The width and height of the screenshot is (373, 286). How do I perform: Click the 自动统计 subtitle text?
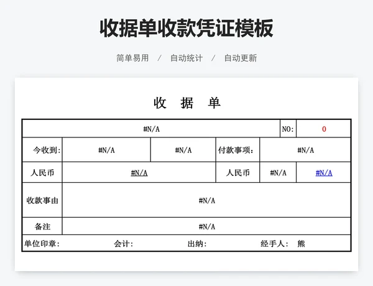[x=186, y=58]
